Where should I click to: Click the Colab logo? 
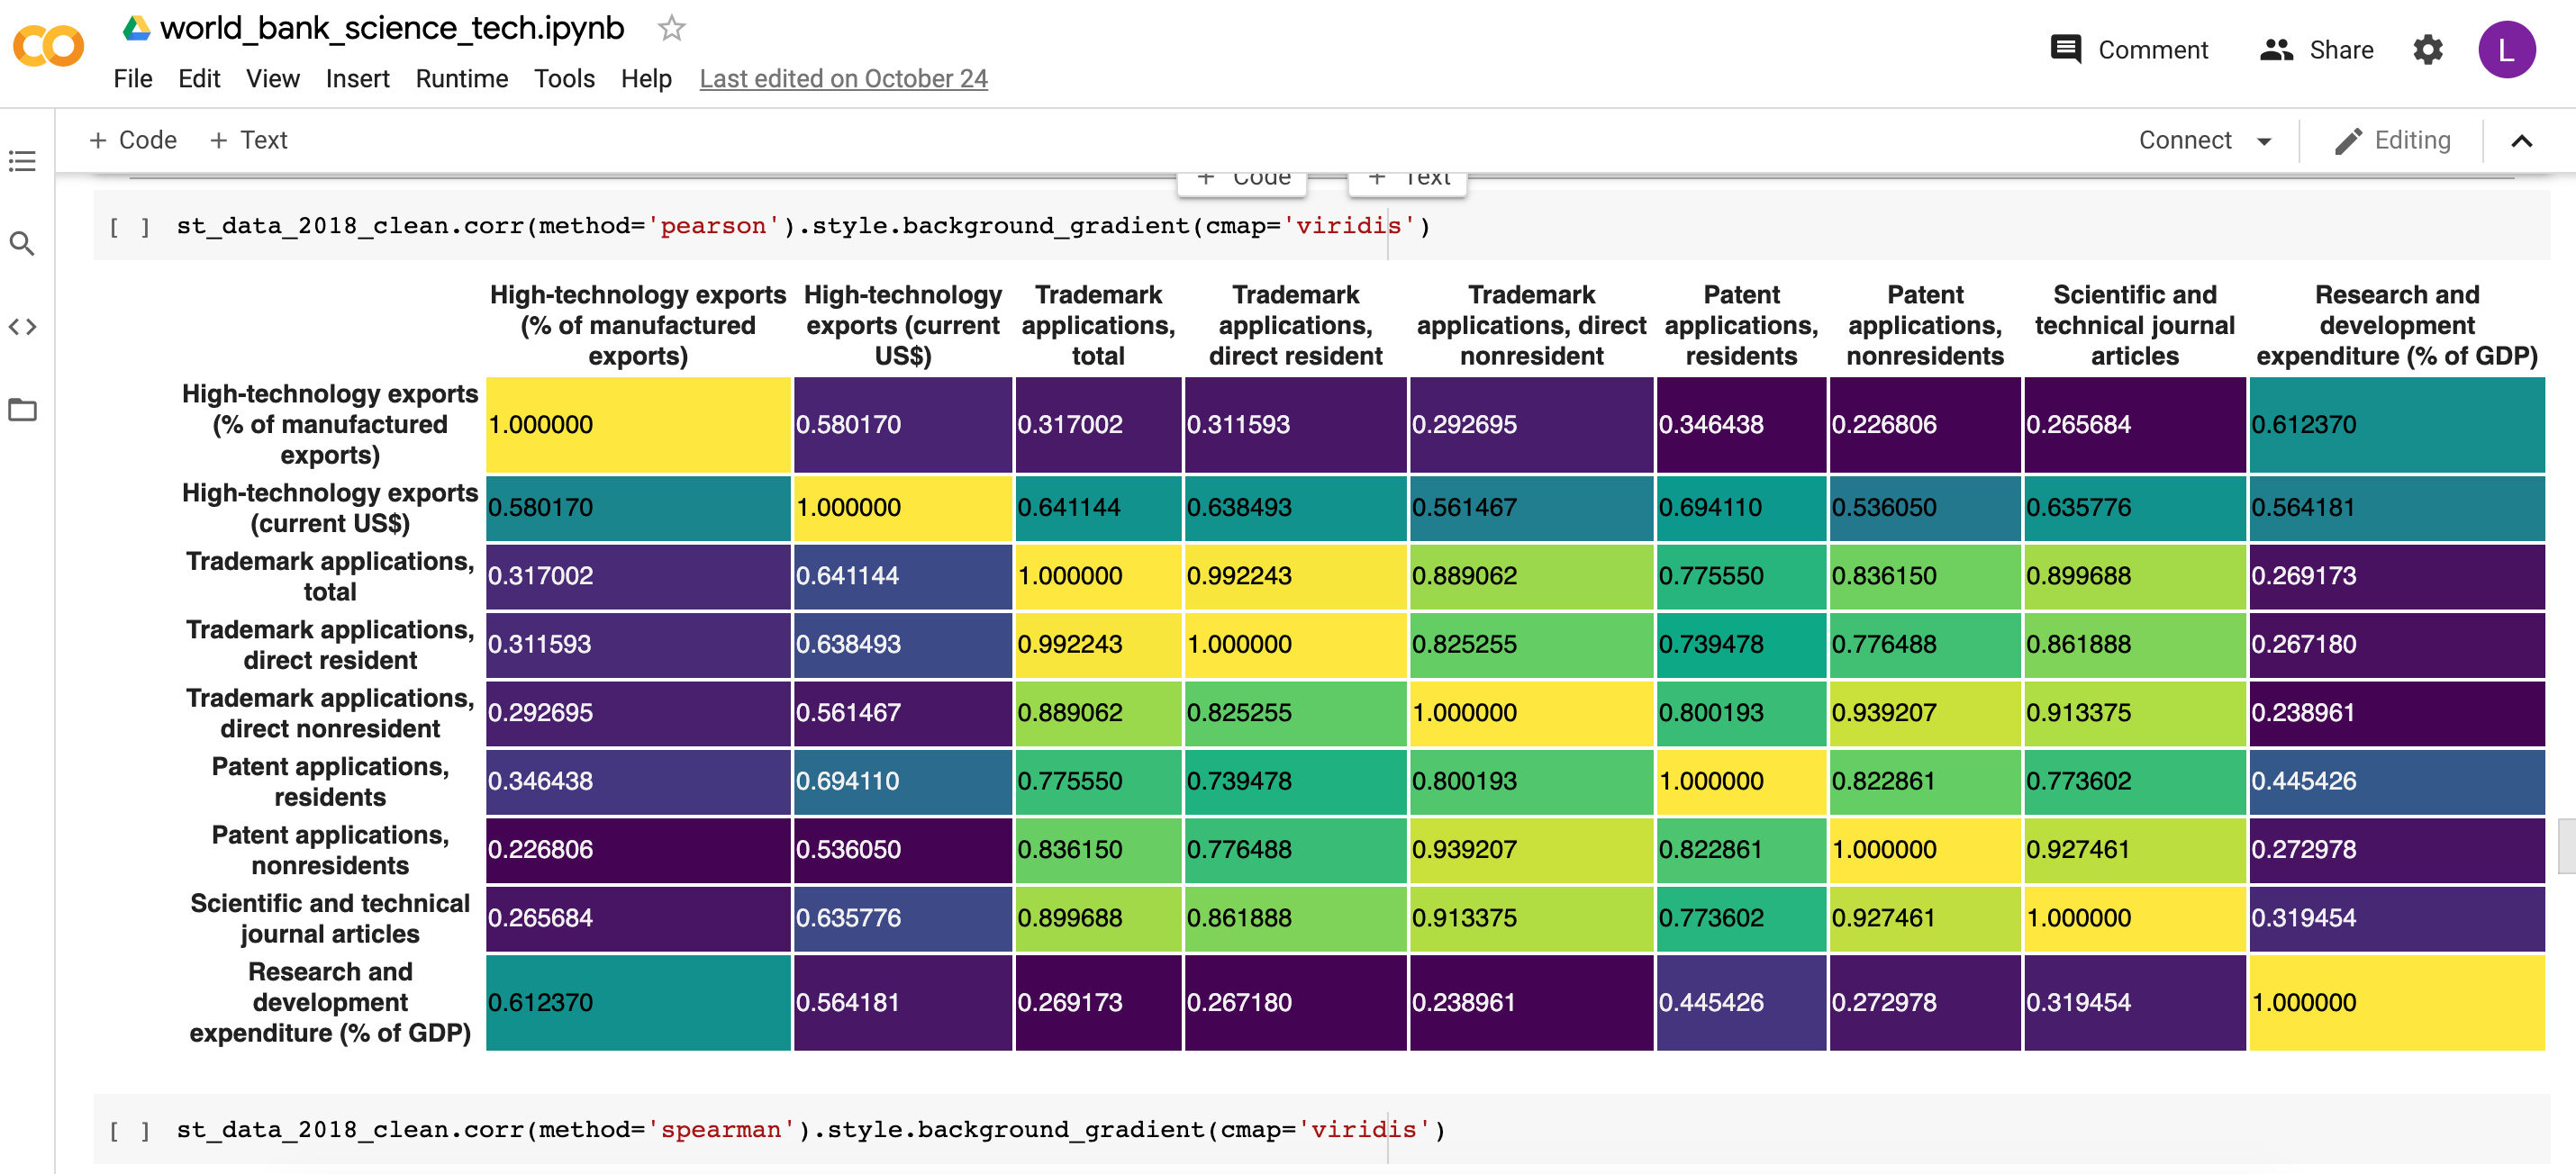click(48, 47)
